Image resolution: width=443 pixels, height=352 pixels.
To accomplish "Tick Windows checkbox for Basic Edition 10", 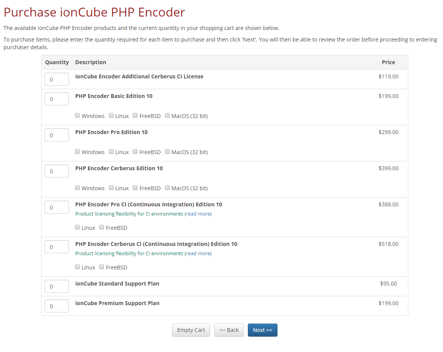I will [77, 116].
